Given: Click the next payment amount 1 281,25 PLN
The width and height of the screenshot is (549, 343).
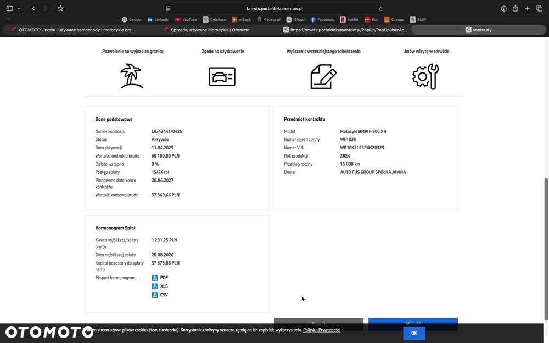Looking at the screenshot, I should tap(164, 240).
